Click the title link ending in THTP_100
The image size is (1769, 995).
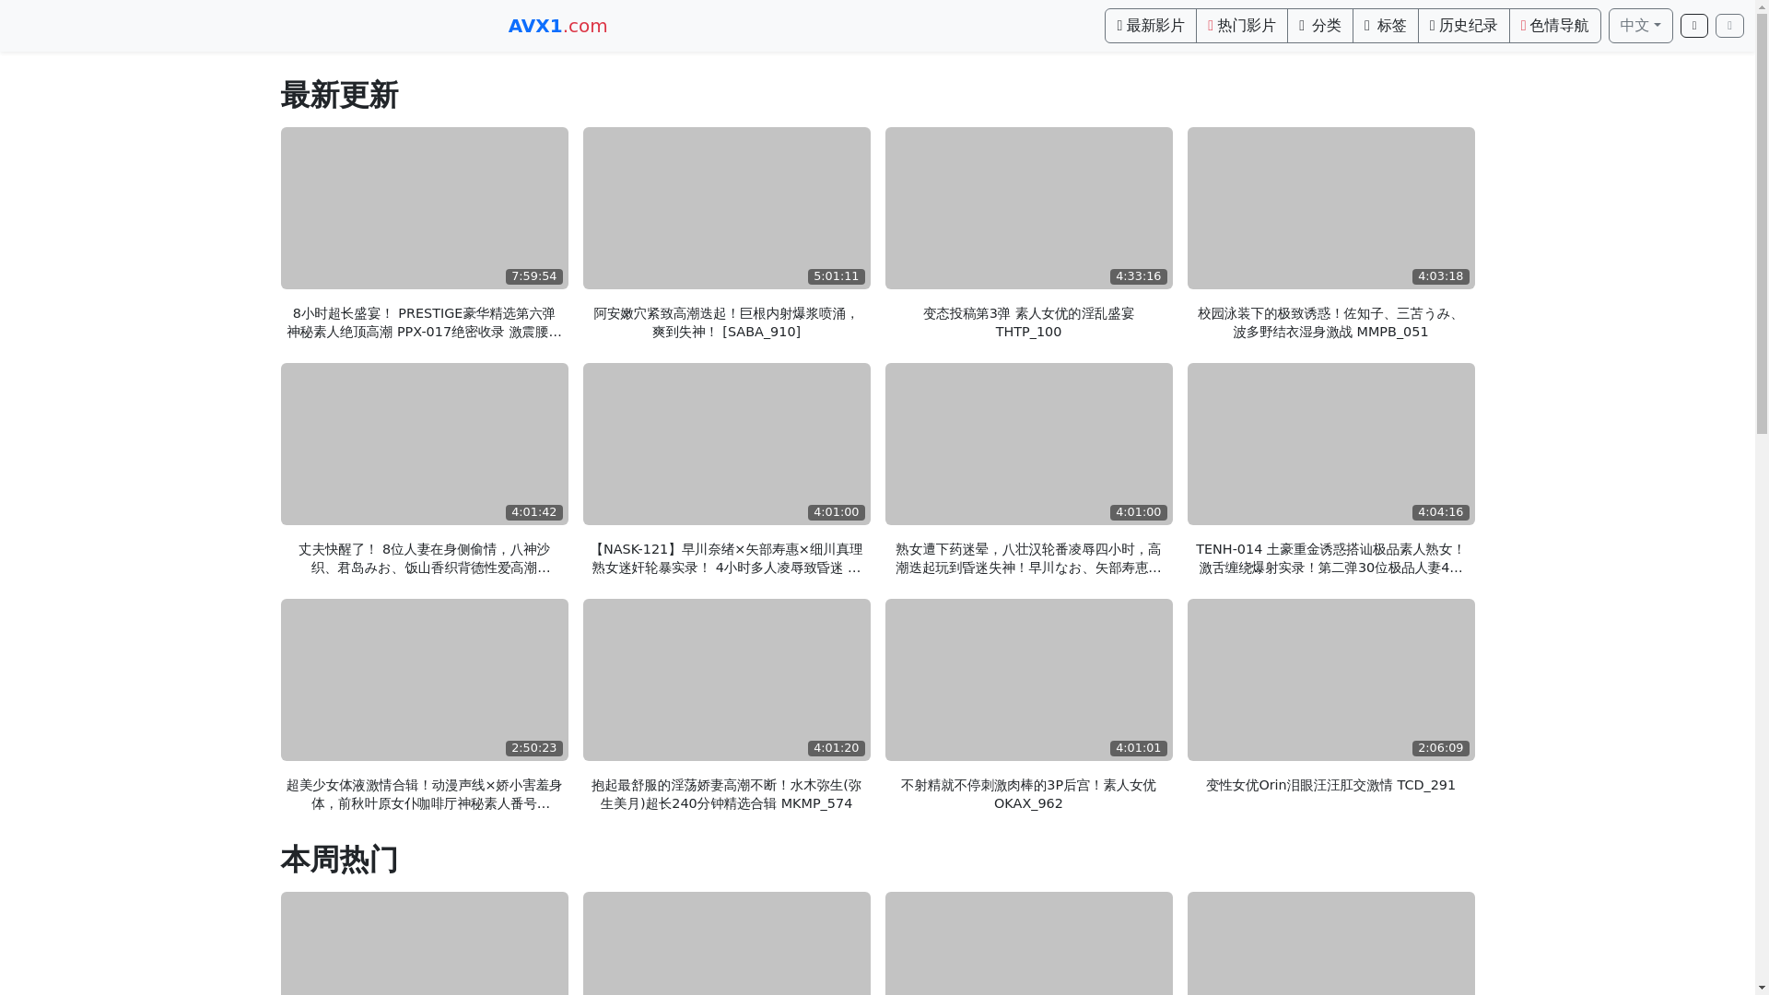coord(1028,322)
